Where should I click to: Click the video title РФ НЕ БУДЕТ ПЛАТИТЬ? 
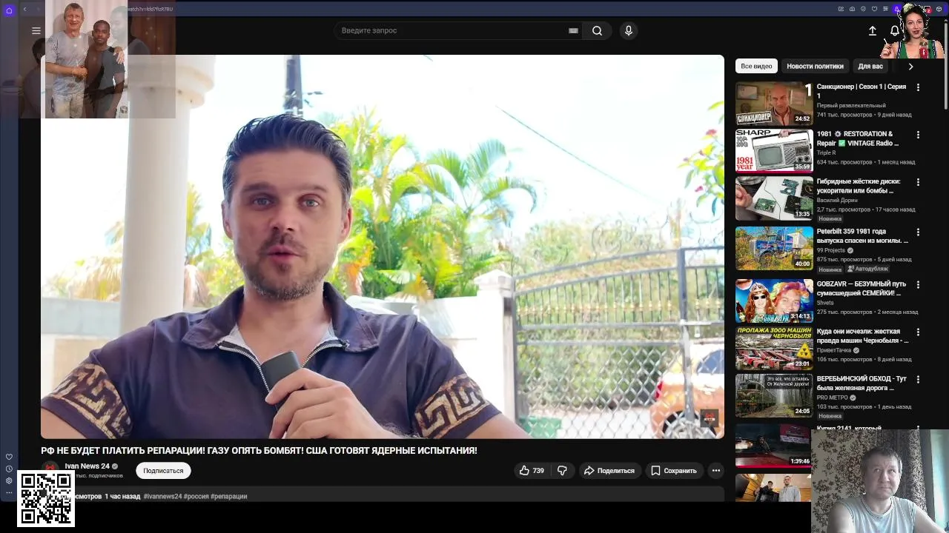tap(259, 450)
